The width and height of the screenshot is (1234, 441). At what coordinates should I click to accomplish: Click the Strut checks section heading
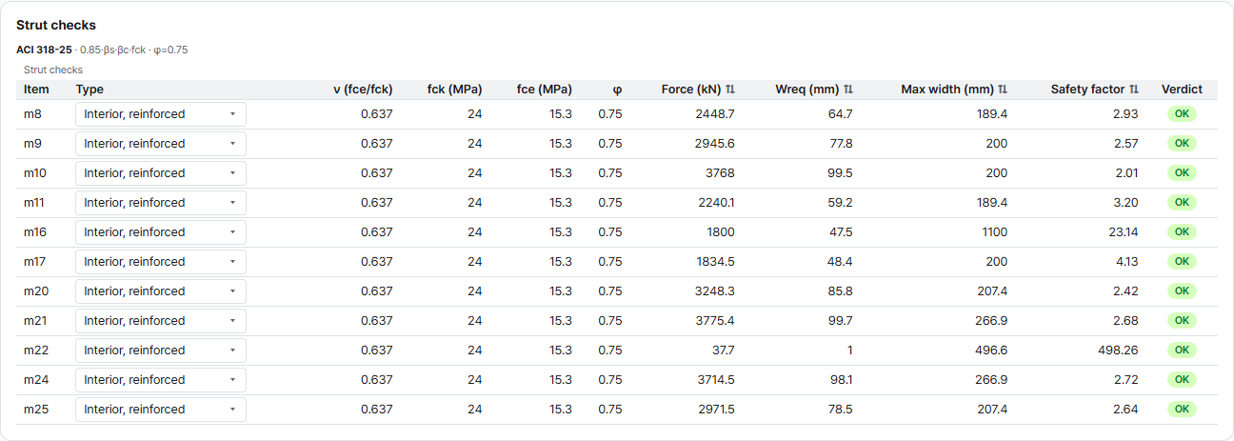(x=56, y=26)
